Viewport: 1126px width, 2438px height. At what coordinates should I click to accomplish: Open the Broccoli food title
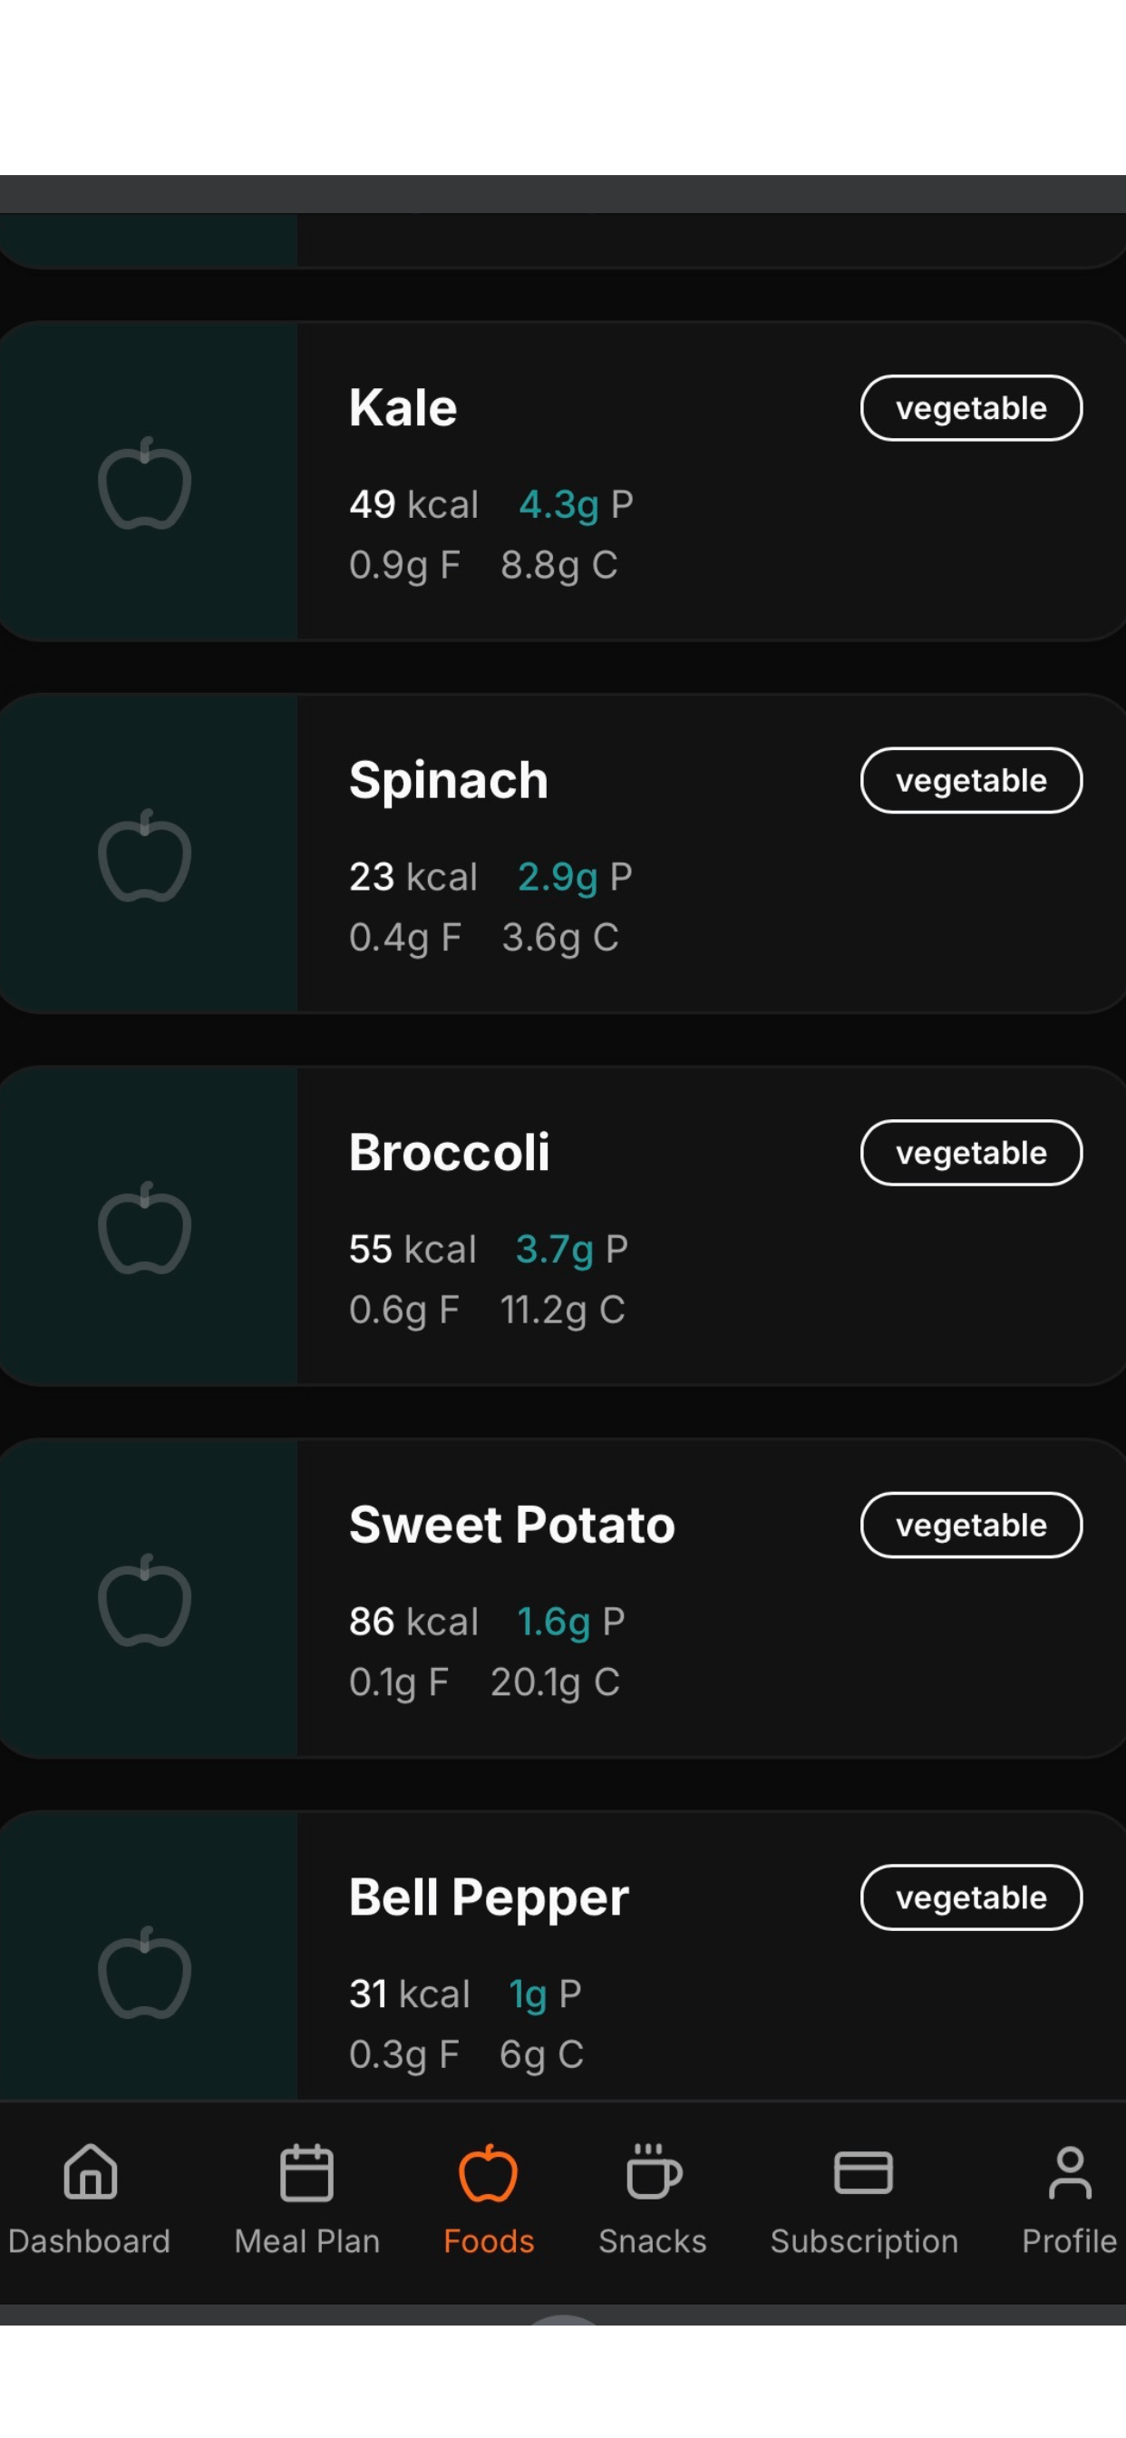(449, 1153)
